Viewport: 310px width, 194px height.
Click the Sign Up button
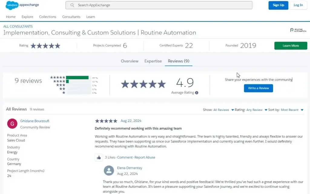click(279, 5)
